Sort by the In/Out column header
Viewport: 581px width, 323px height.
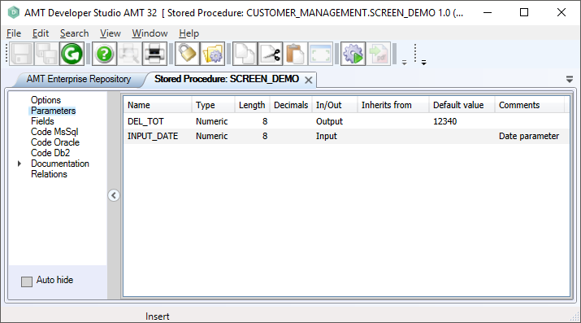335,105
